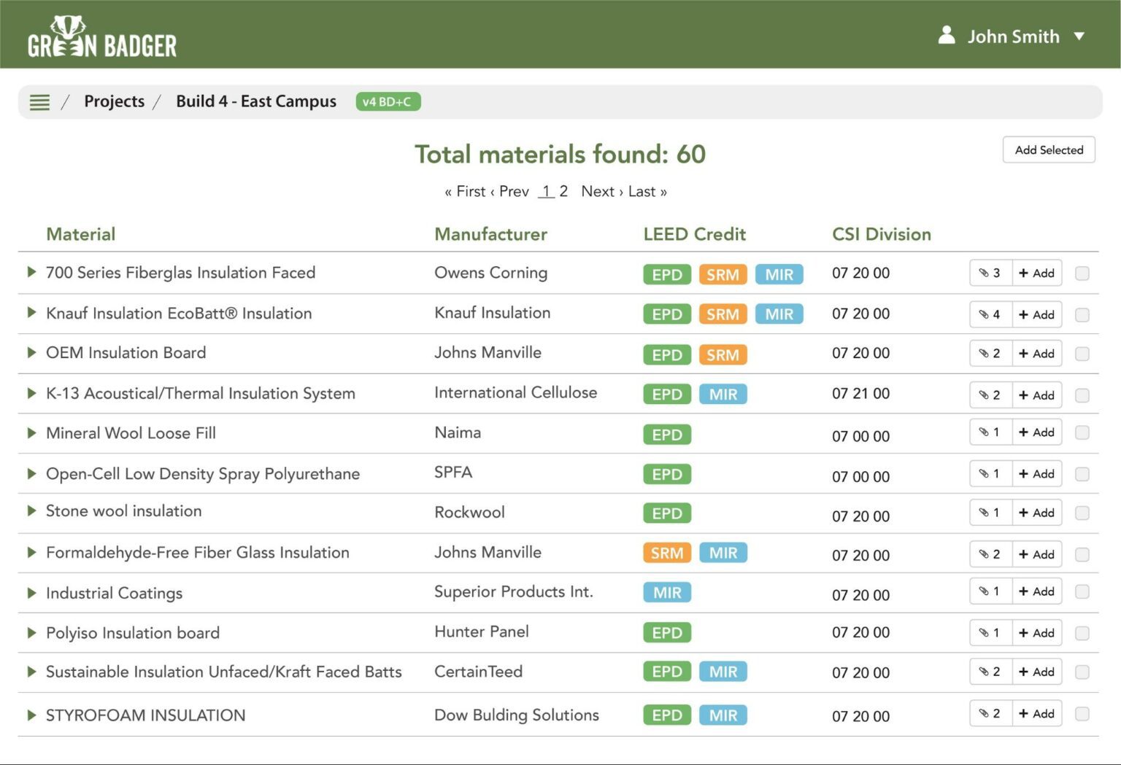
Task: Add the Formaldehyde-Free Fiber Glass Insulation material
Action: (1036, 555)
